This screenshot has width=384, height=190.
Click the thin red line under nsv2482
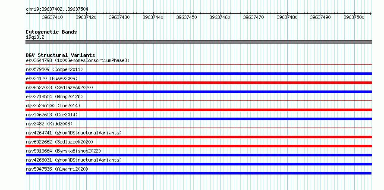pyautogui.click(x=198, y=128)
